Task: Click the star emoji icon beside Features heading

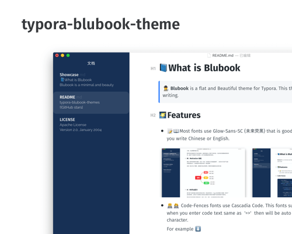Action: (x=163, y=115)
